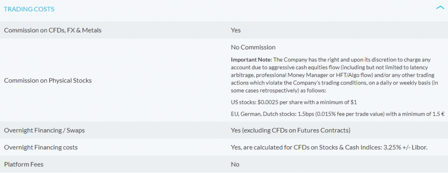This screenshot has width=448, height=173.
Task: Click the TRADING COSTS heading
Action: coord(29,9)
